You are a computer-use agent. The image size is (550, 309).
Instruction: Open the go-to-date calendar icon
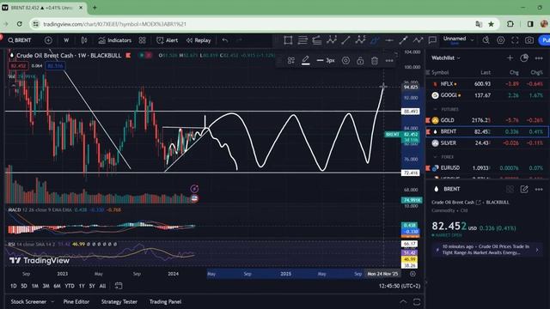pos(119,286)
